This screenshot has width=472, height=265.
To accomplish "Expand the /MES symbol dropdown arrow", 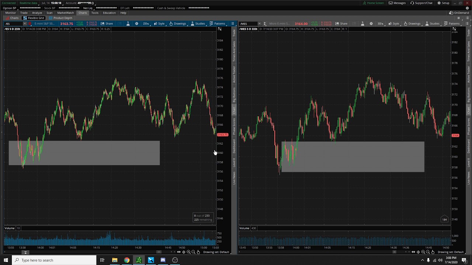I will click(x=260, y=24).
